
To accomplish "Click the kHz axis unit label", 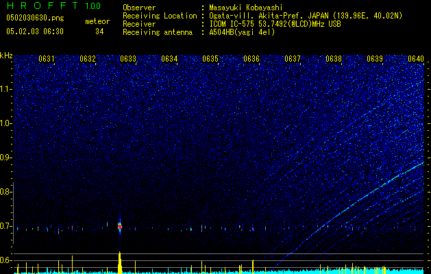I will [6, 55].
